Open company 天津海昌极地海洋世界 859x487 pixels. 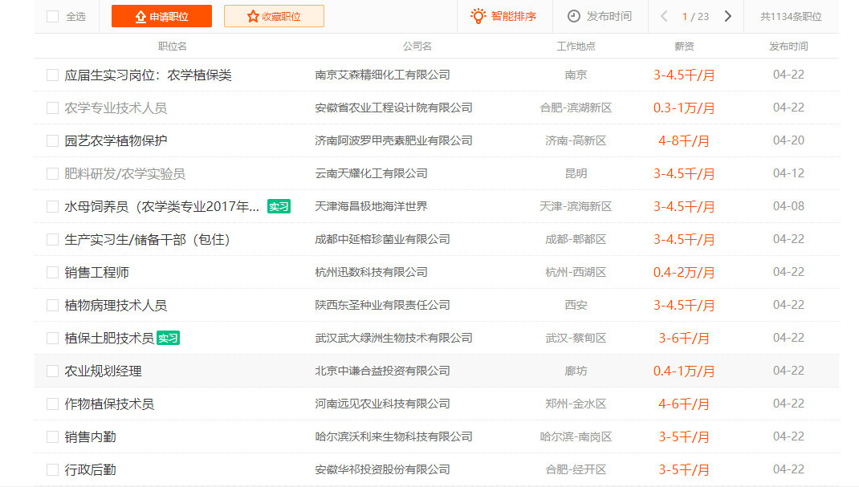point(371,206)
